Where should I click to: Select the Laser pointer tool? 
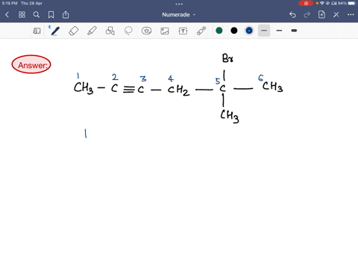pyautogui.click(x=201, y=31)
